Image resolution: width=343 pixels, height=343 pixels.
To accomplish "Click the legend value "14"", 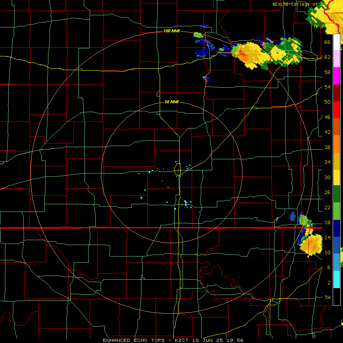I will point(327,237).
